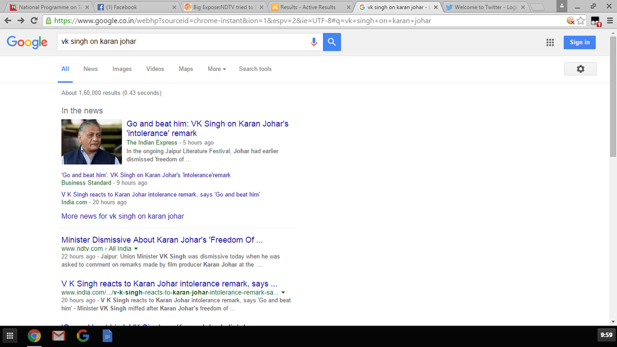
Task: Open a new tab
Action: pyautogui.click(x=538, y=7)
